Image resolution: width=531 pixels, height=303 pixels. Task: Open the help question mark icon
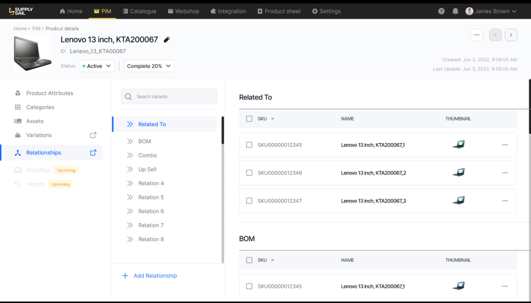point(441,11)
